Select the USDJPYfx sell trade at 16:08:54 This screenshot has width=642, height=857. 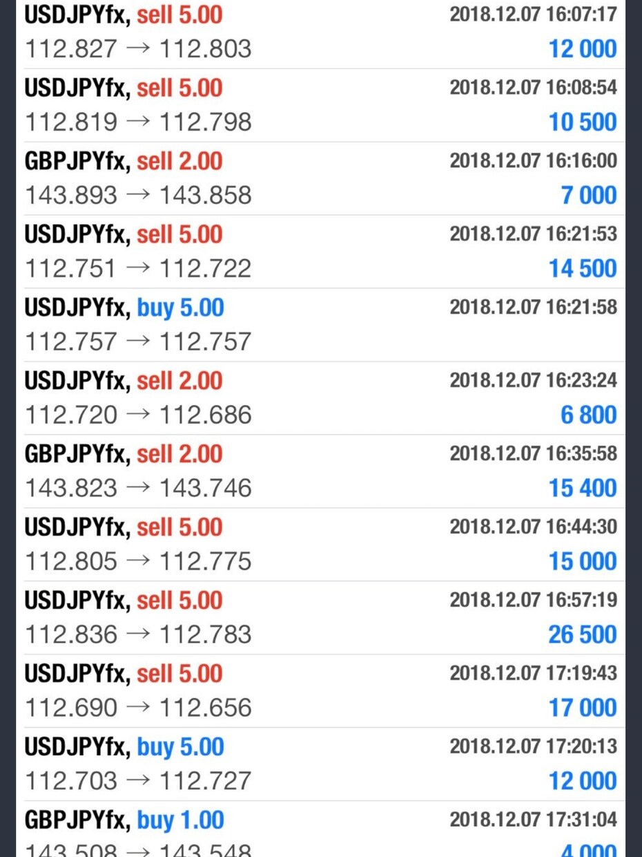pyautogui.click(x=320, y=105)
